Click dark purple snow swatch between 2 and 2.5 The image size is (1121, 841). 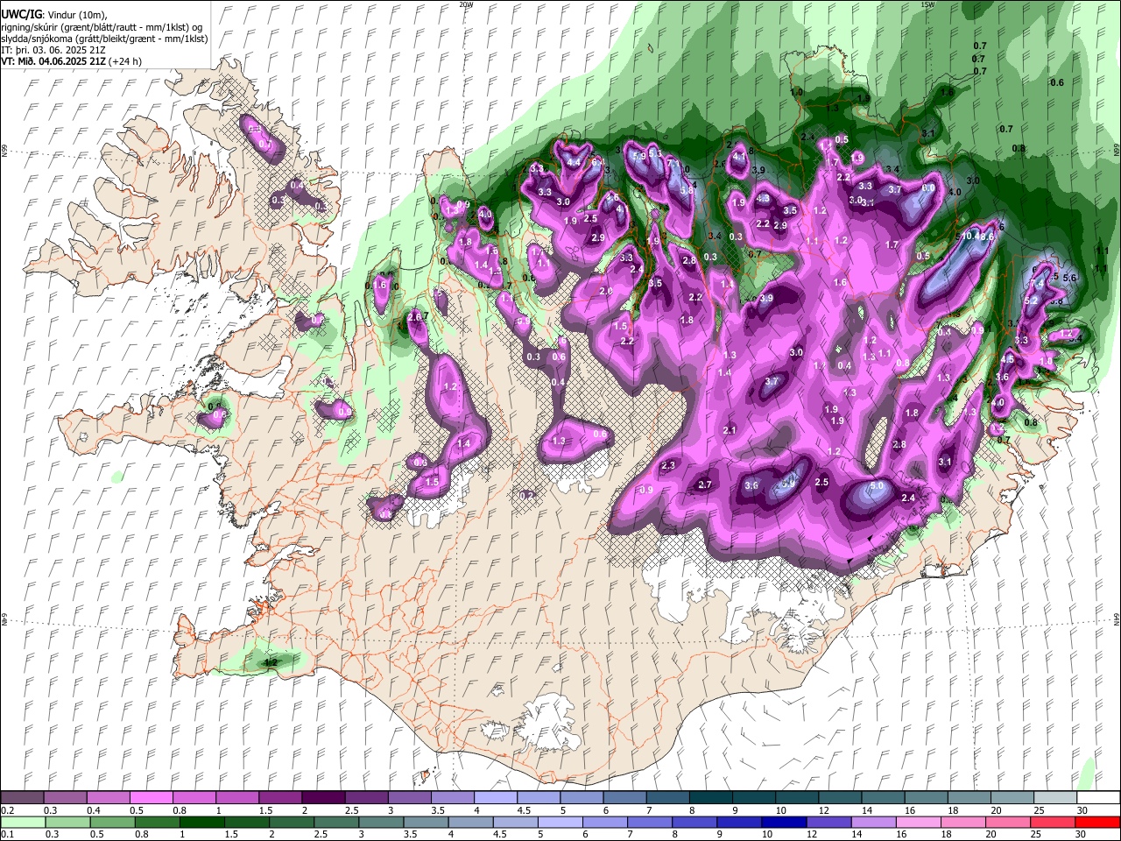tap(323, 797)
